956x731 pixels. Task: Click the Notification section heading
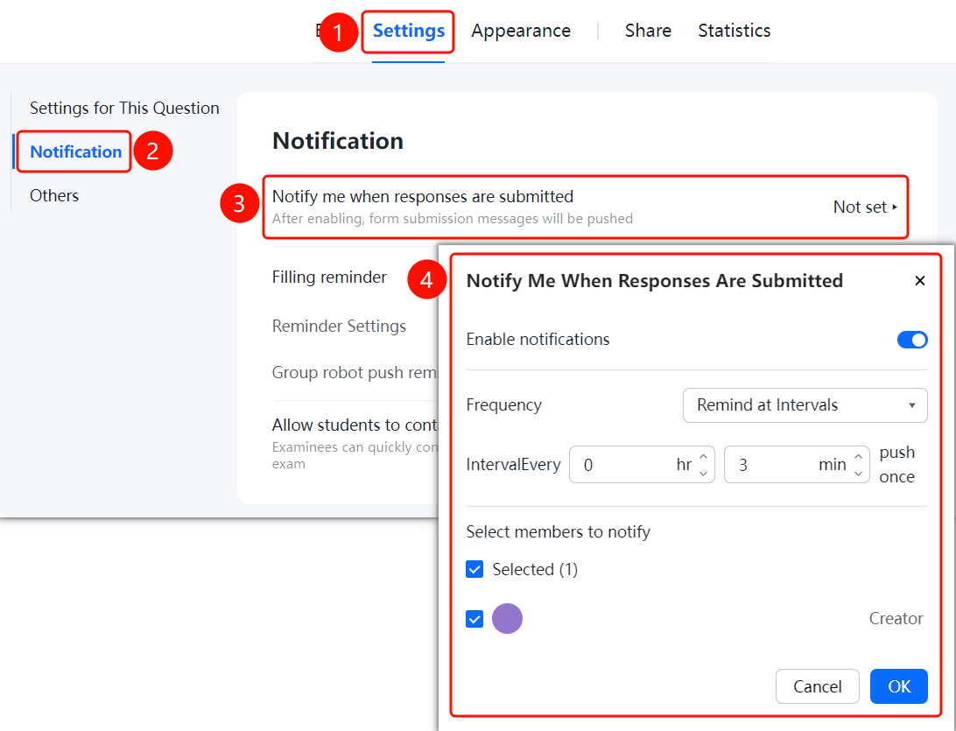tap(338, 141)
